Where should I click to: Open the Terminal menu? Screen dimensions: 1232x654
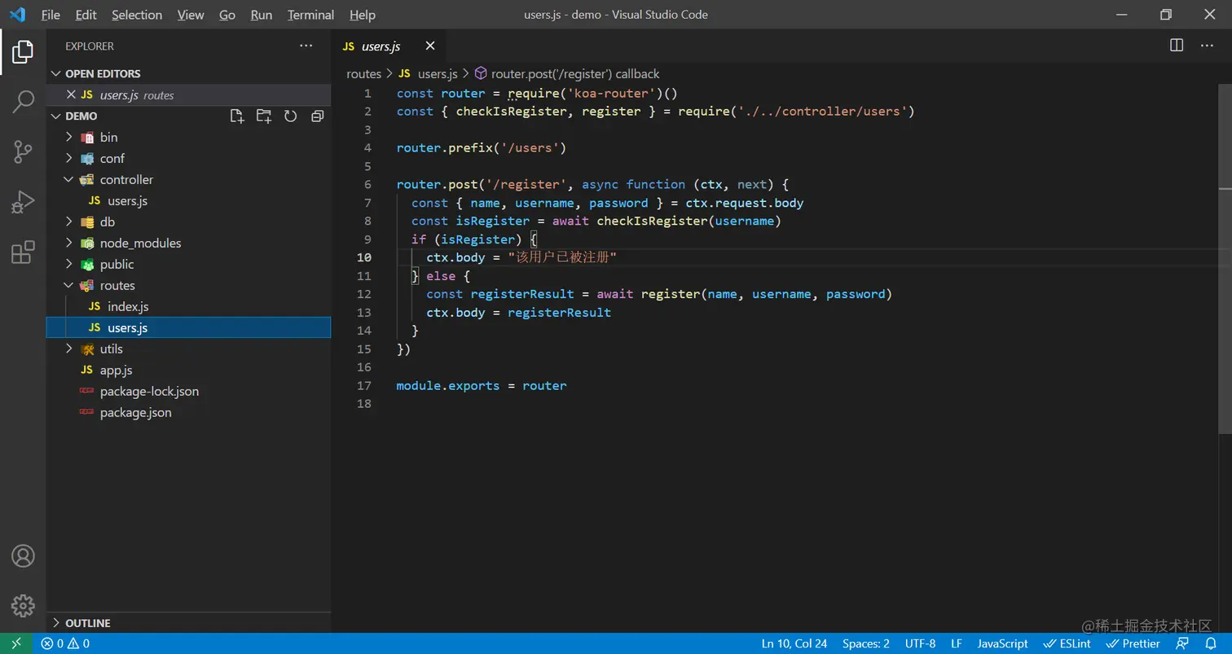coord(311,15)
